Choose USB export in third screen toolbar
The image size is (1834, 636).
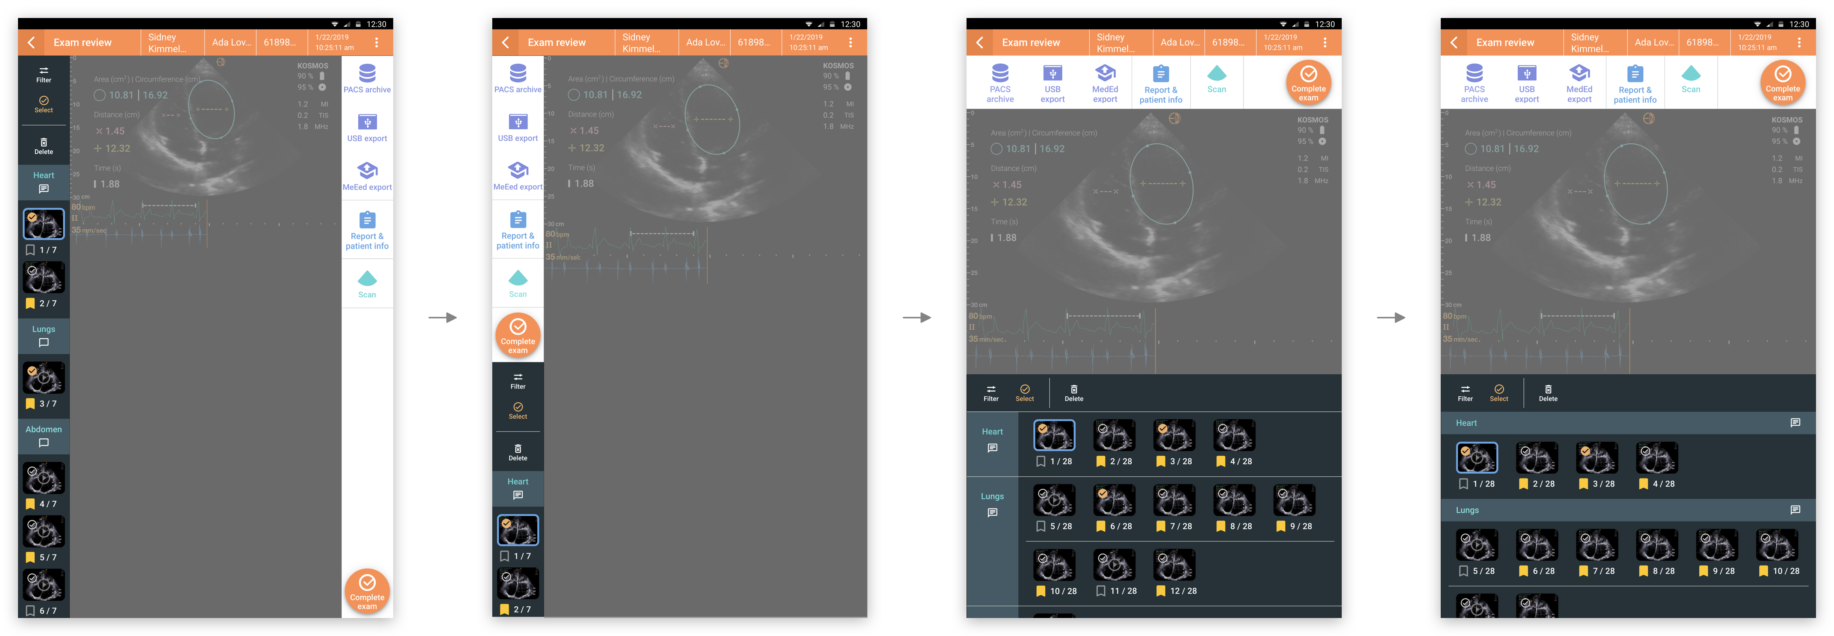coord(1052,83)
